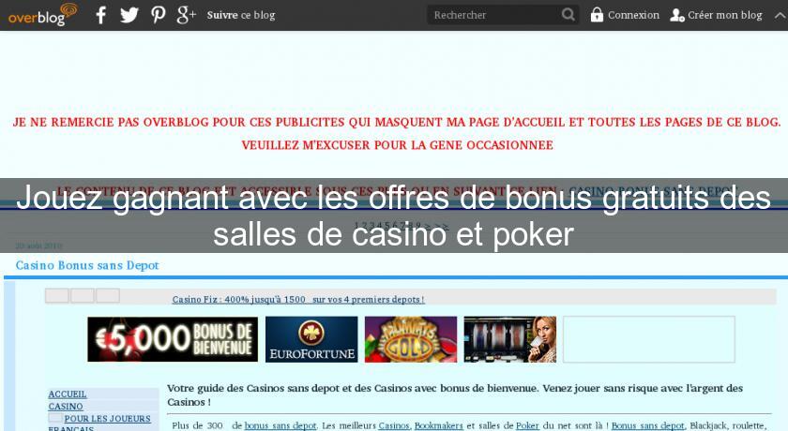Share blog on Facebook icon
This screenshot has width=788, height=431.
[x=101, y=15]
